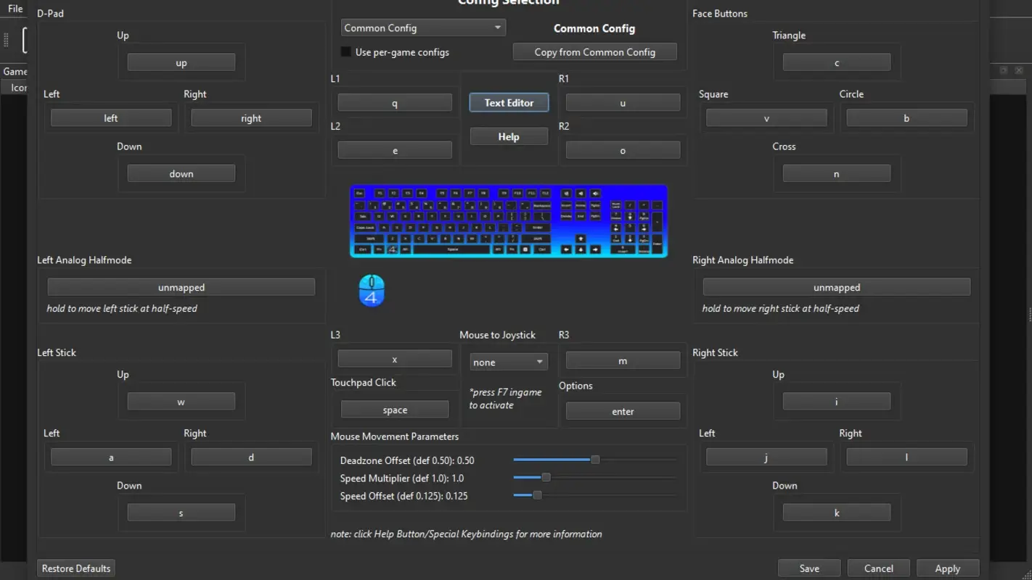Set a key for Left Analog Halfmode

tap(181, 286)
